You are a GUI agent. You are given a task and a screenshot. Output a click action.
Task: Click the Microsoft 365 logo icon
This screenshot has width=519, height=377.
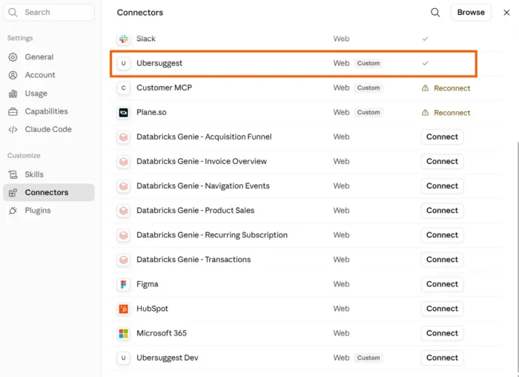(x=124, y=333)
